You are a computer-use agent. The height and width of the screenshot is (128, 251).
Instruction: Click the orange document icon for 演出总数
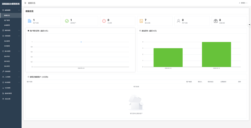(x=141, y=21)
